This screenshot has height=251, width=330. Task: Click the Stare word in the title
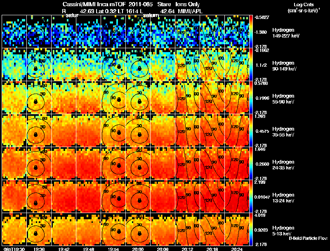pos(164,4)
